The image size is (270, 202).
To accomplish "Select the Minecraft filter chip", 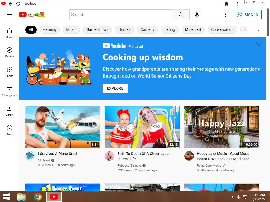I will point(193,29).
